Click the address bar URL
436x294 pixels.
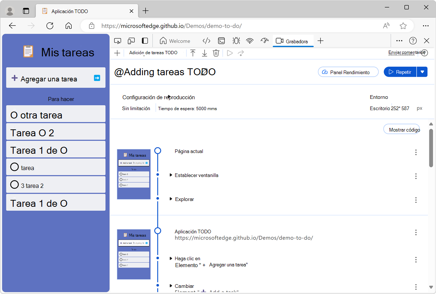(171, 26)
